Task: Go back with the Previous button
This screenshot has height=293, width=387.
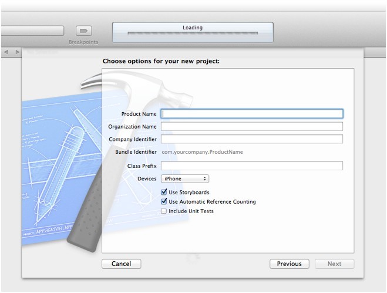Action: click(x=289, y=264)
